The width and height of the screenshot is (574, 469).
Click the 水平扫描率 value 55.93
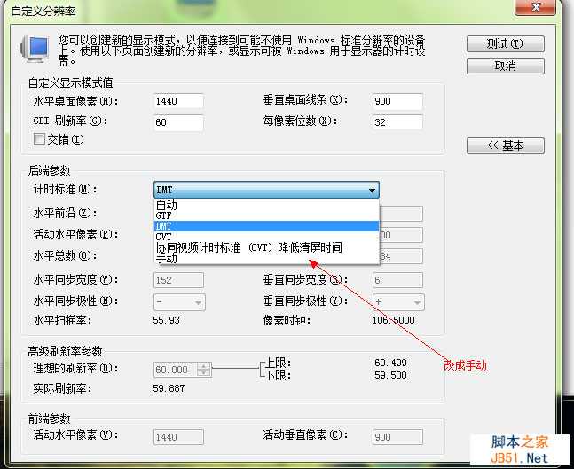(167, 320)
